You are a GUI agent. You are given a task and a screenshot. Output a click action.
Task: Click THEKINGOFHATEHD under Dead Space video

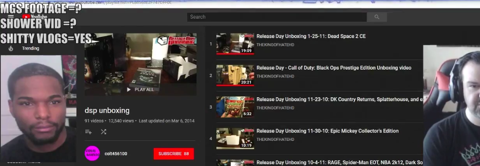tap(275, 45)
